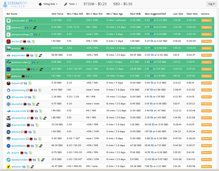Viewport: 219px width, 171px height.
Task: Expand Actions menu in the @appreciator row
Action: click(x=206, y=55)
